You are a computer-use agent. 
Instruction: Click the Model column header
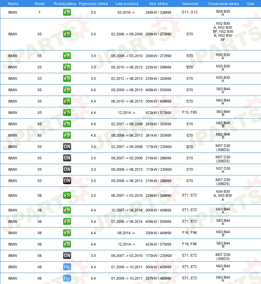tap(40, 4)
